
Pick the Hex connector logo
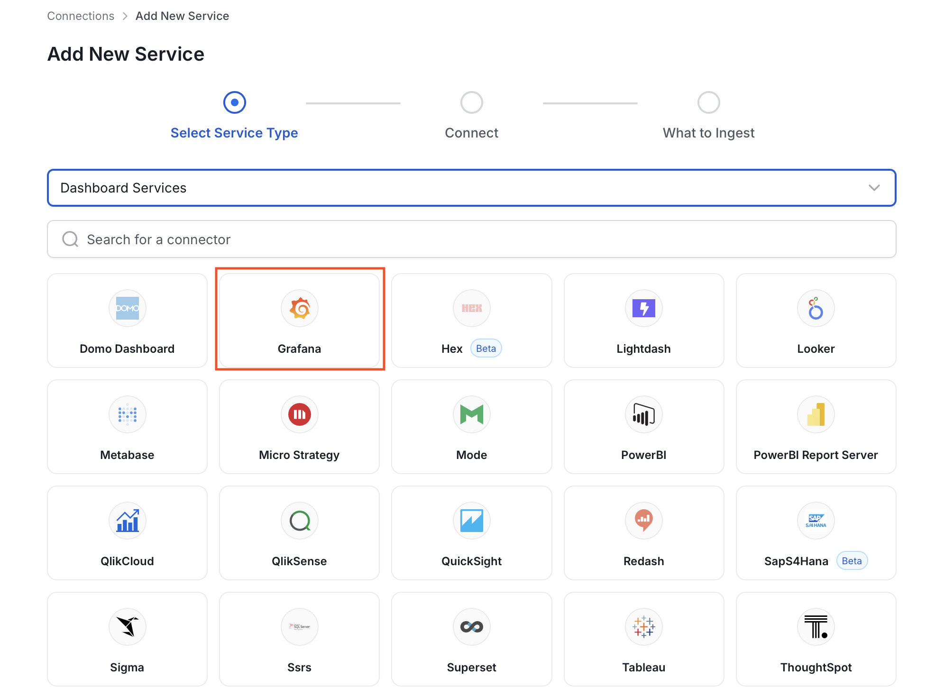click(472, 308)
